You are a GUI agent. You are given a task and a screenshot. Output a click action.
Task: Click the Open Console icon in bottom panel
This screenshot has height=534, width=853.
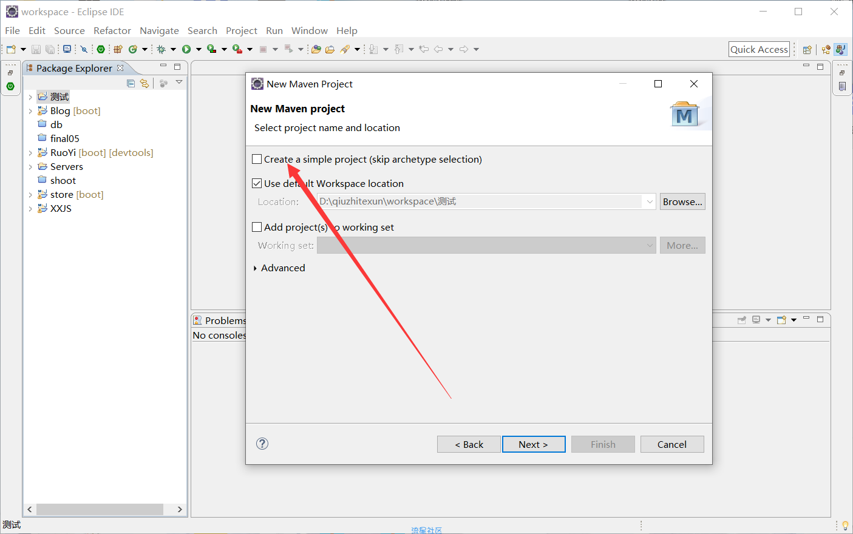pyautogui.click(x=781, y=320)
